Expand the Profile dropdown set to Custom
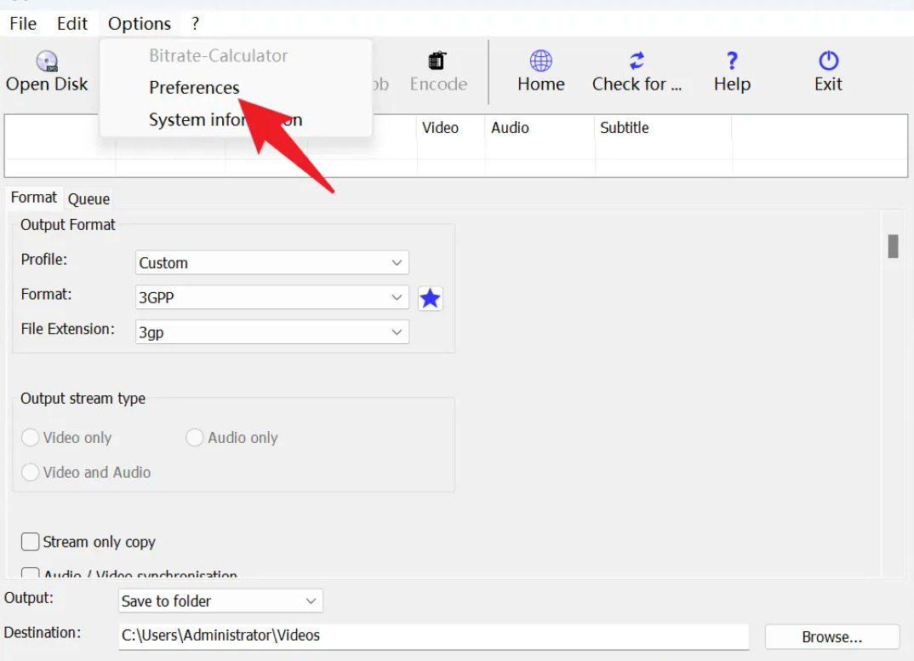The height and width of the screenshot is (661, 914). tap(272, 262)
